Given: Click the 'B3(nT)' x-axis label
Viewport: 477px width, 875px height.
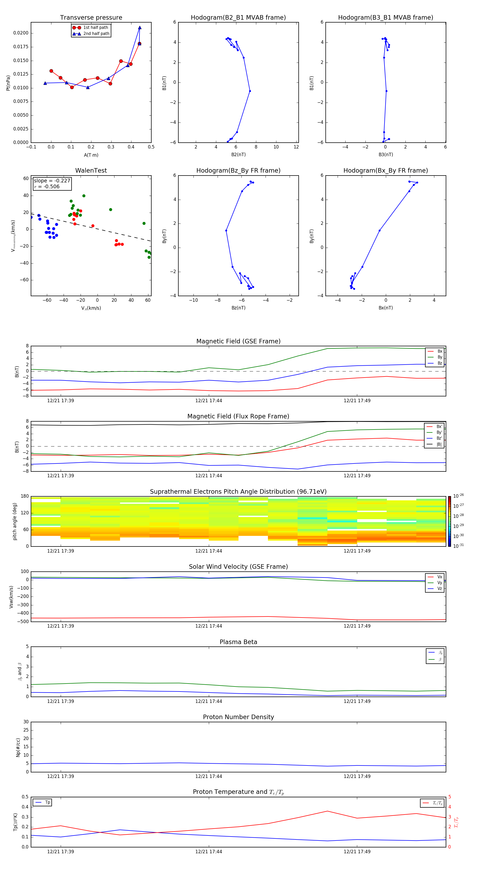Looking at the screenshot, I should point(386,155).
